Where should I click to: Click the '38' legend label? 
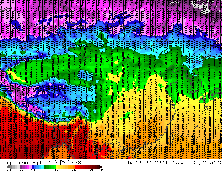[x=91, y=170]
